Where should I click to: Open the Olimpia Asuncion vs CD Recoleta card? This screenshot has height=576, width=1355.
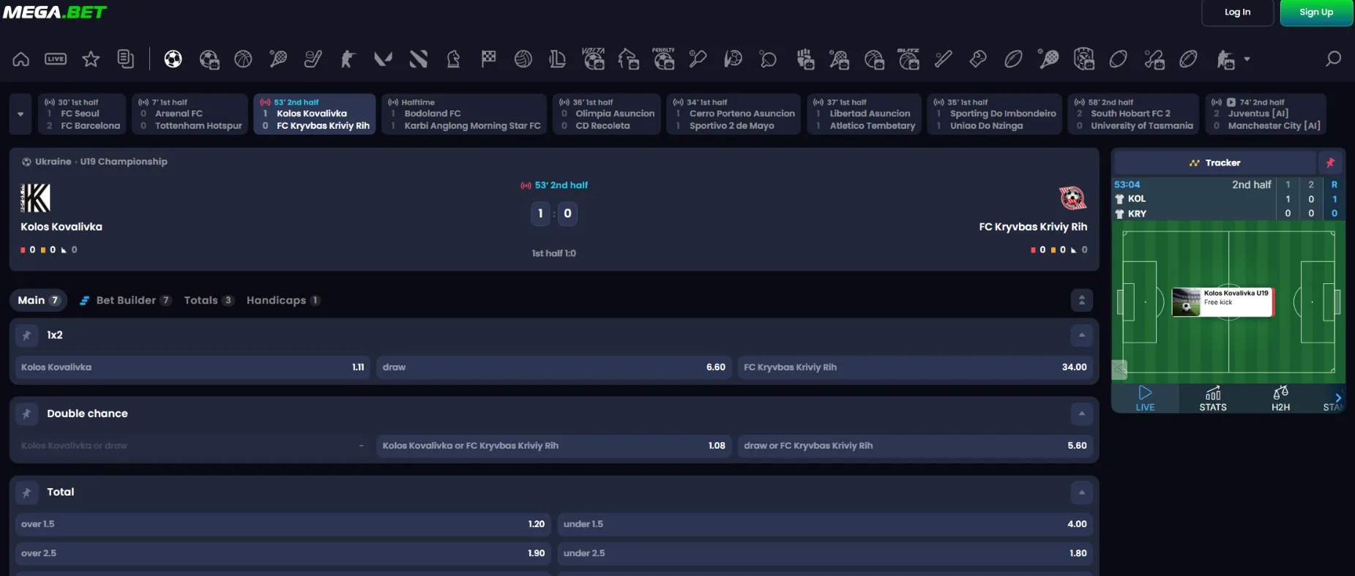(x=607, y=113)
